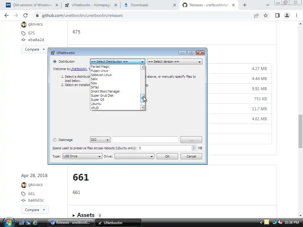Open a new browser tab

[245, 5]
